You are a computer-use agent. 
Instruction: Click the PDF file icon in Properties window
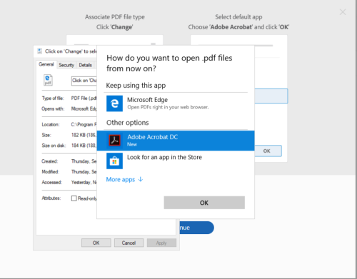(48, 80)
